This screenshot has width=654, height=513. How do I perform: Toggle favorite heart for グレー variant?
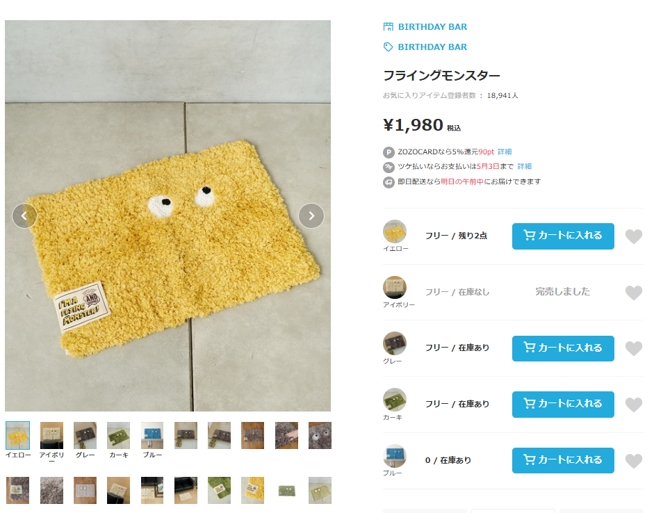pos(634,349)
